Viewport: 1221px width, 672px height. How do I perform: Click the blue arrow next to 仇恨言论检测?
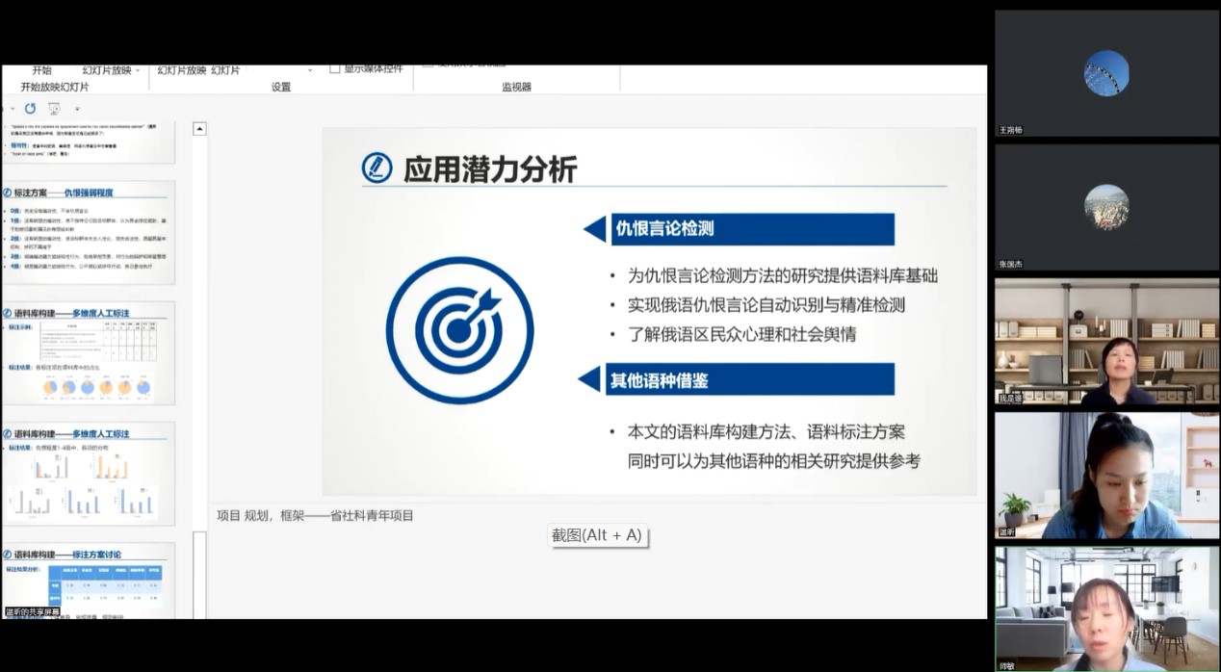click(x=594, y=229)
